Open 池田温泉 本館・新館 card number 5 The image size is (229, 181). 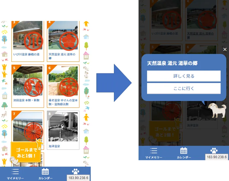[x=28, y=86]
